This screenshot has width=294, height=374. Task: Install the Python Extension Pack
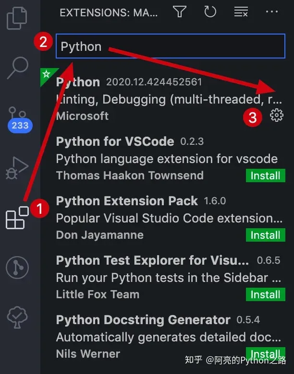click(x=265, y=235)
